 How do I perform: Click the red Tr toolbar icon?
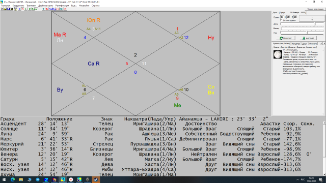(47, 9)
